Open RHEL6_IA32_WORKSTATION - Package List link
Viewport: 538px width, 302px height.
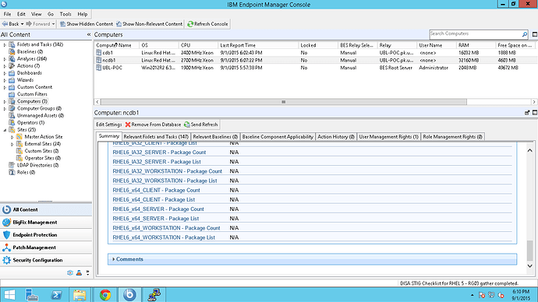[165, 181]
